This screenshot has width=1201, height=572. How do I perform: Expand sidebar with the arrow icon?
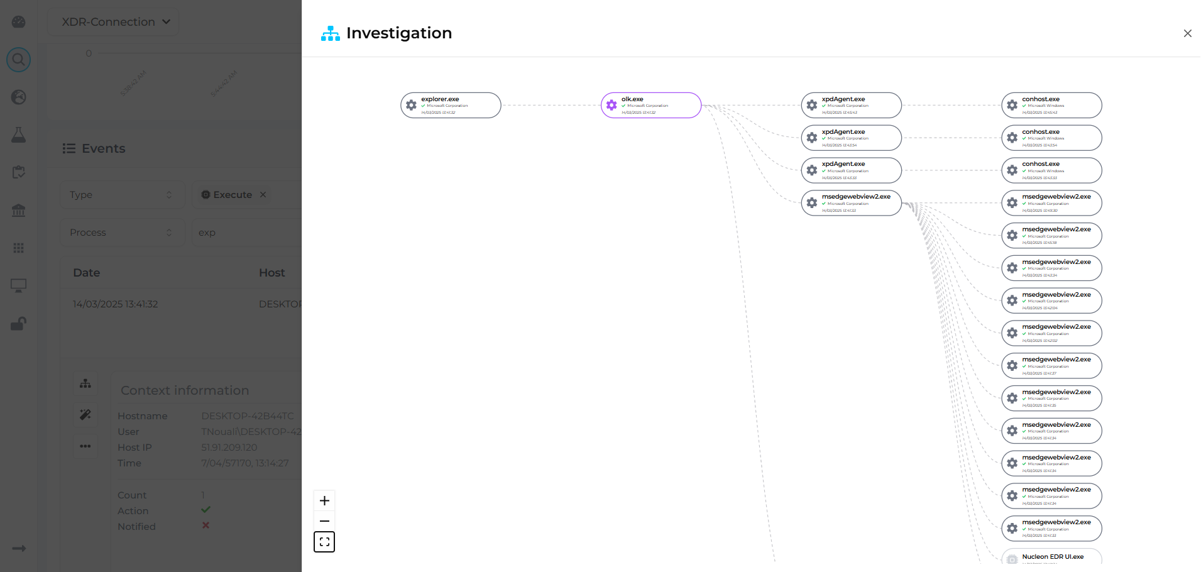coord(19,548)
